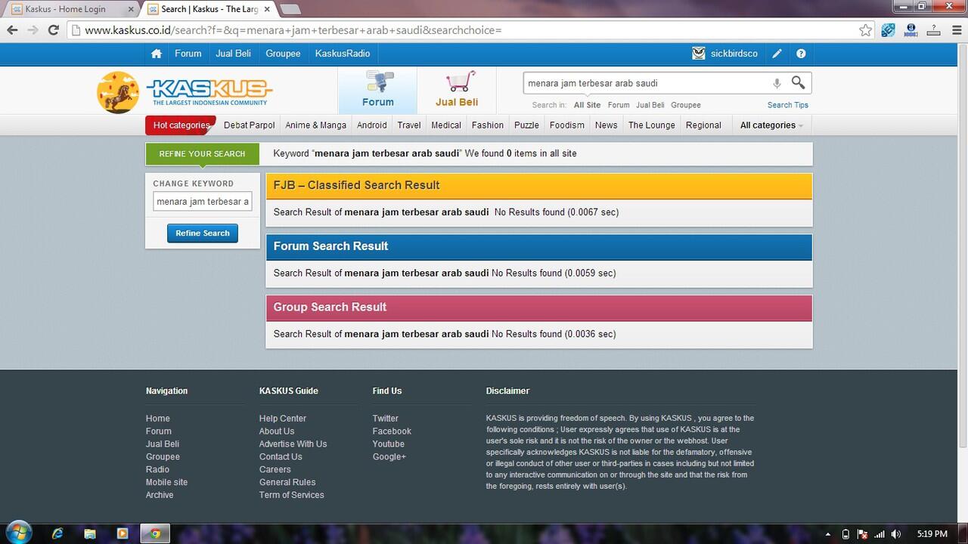Open Travel category
Image resolution: width=968 pixels, height=544 pixels.
[409, 125]
